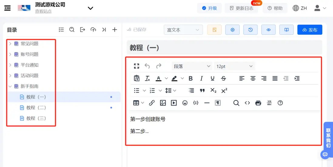This screenshot has height=167, width=333.
Task: Click the cloud upload icon in 目录
Action: (x=93, y=30)
